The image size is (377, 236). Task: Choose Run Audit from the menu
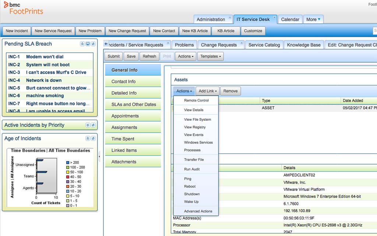tap(196, 169)
